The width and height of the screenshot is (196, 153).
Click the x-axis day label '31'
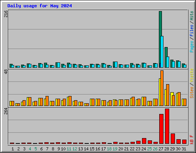click(x=184, y=149)
